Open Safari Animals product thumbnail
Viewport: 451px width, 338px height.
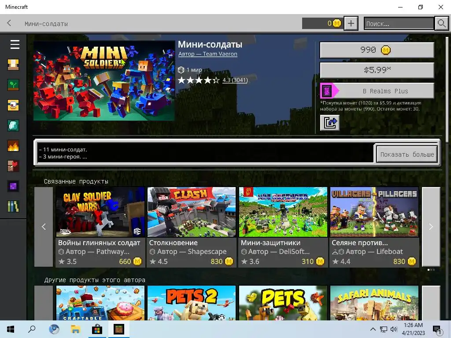[374, 303]
